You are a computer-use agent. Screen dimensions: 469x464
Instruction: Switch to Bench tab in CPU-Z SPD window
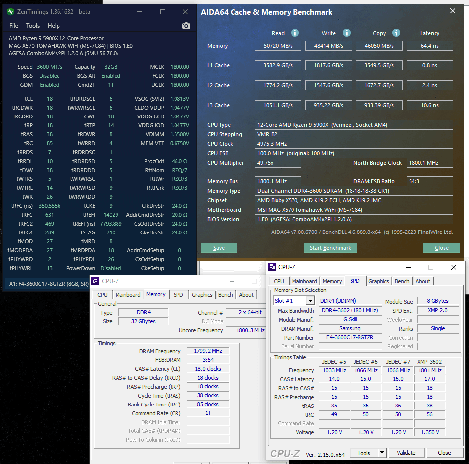[402, 281]
